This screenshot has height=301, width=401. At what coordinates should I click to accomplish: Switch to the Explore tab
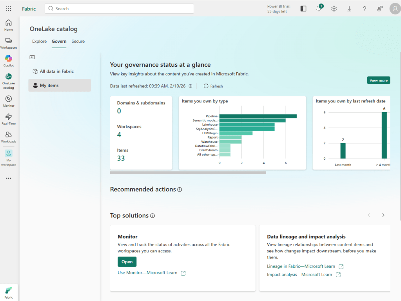(x=39, y=41)
